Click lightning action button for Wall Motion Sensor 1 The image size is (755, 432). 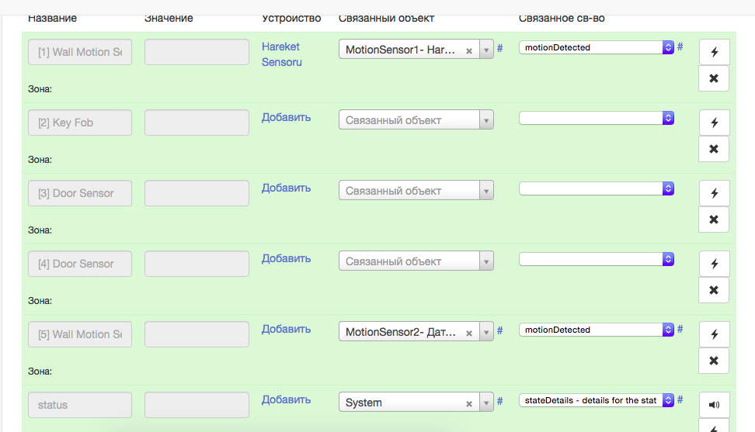(x=714, y=53)
